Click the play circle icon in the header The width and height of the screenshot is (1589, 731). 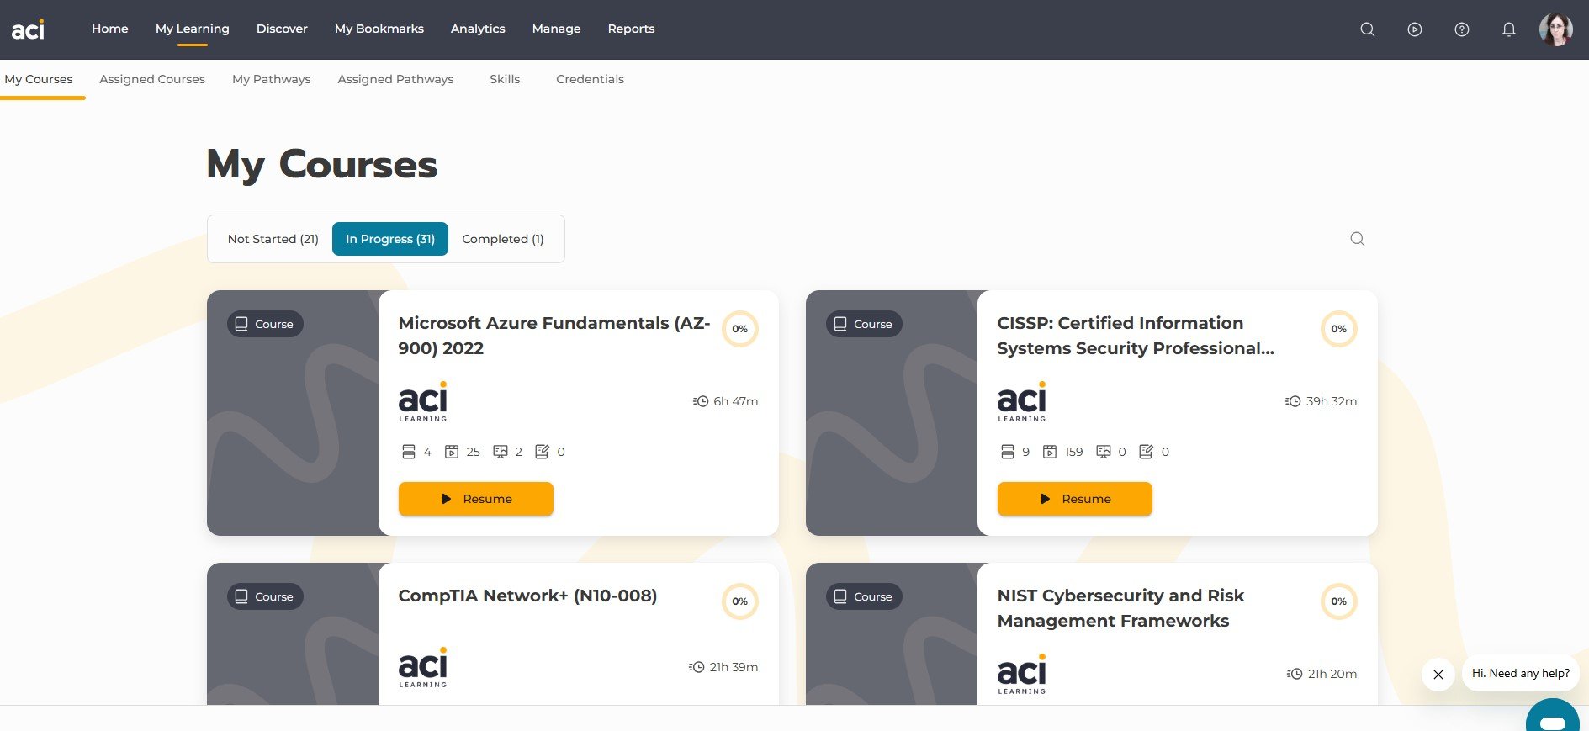point(1415,29)
